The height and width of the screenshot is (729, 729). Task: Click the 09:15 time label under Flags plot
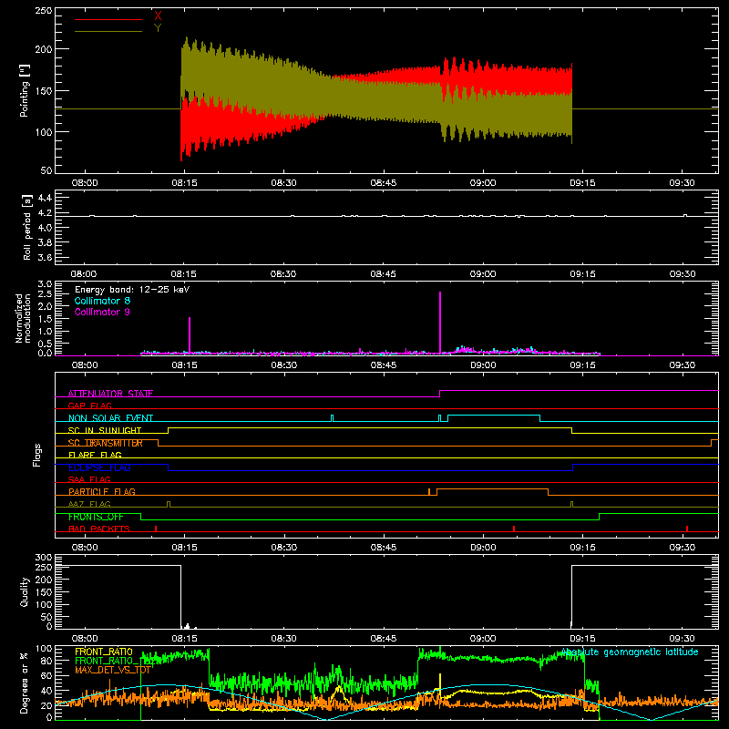582,548
